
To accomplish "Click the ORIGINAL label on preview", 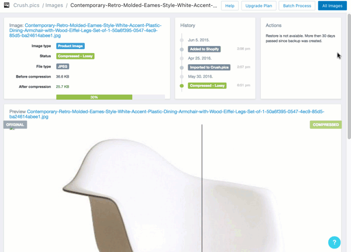I will pos(15,125).
